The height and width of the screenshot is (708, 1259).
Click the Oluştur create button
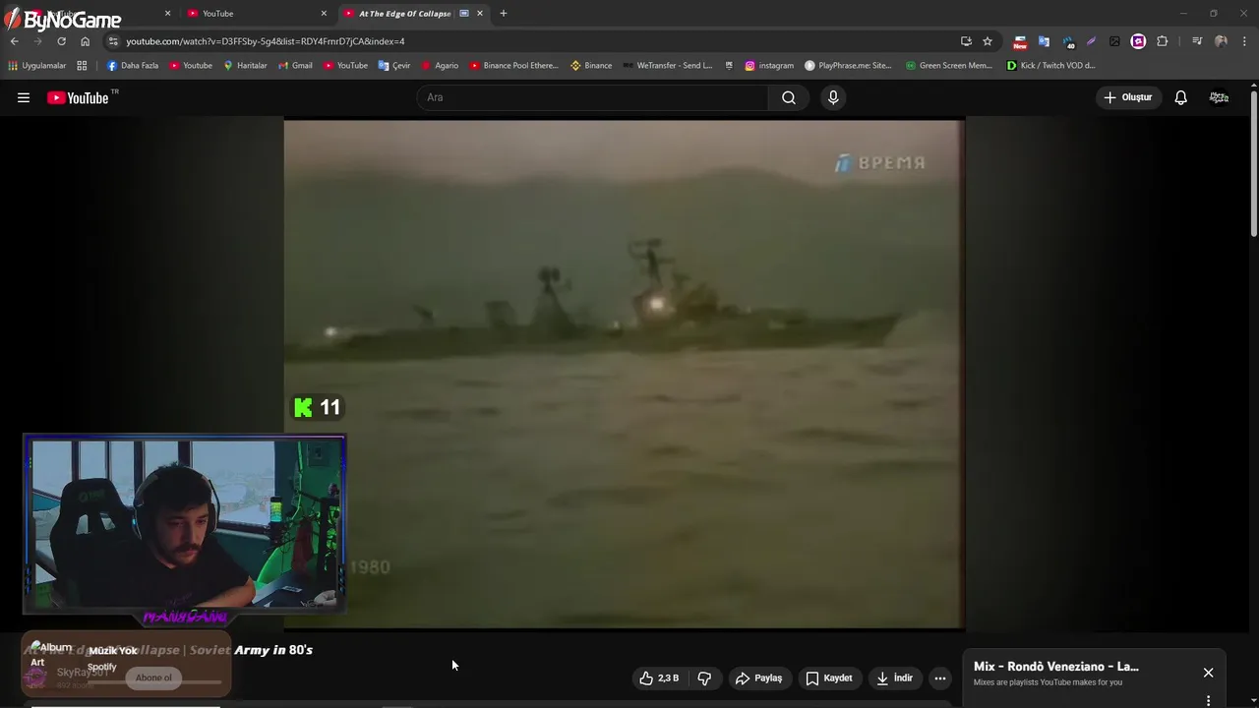[1128, 97]
